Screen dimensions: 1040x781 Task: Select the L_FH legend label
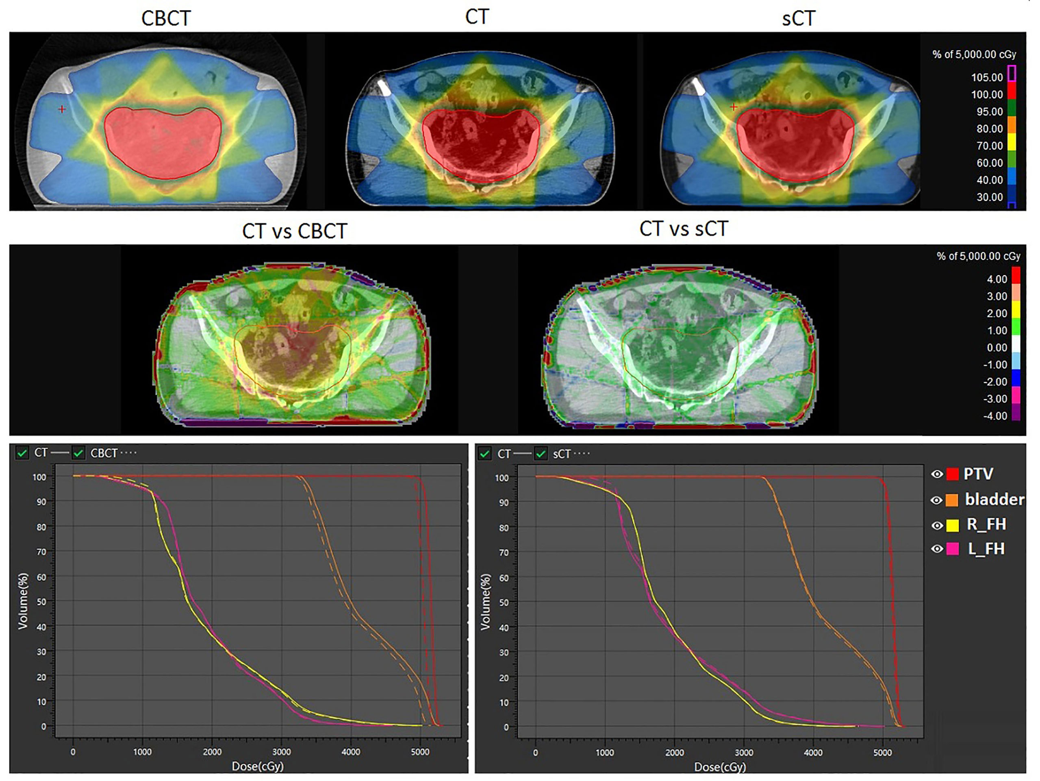point(986,549)
